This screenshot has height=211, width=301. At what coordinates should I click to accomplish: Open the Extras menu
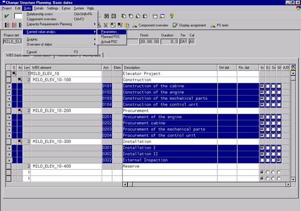[x=66, y=8]
